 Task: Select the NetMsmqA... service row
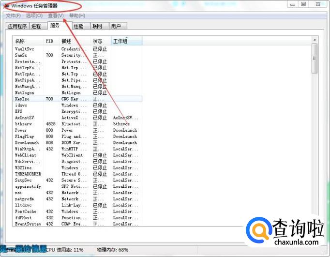(x=77, y=87)
